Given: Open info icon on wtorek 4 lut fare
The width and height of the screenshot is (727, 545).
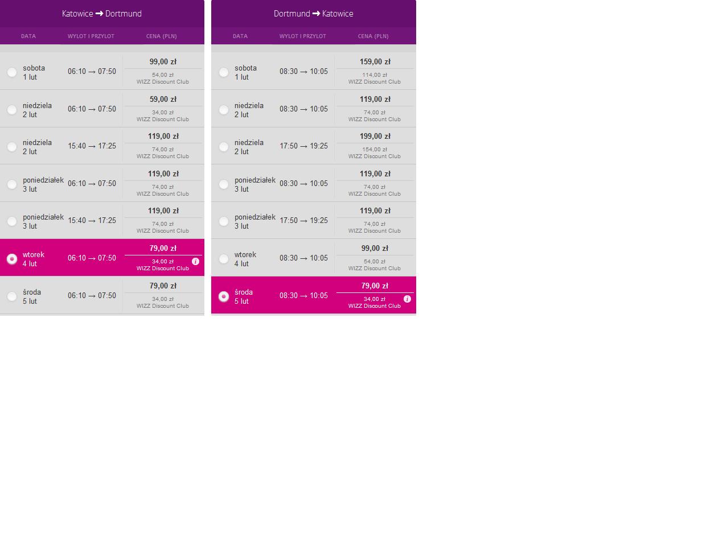Looking at the screenshot, I should click(195, 262).
